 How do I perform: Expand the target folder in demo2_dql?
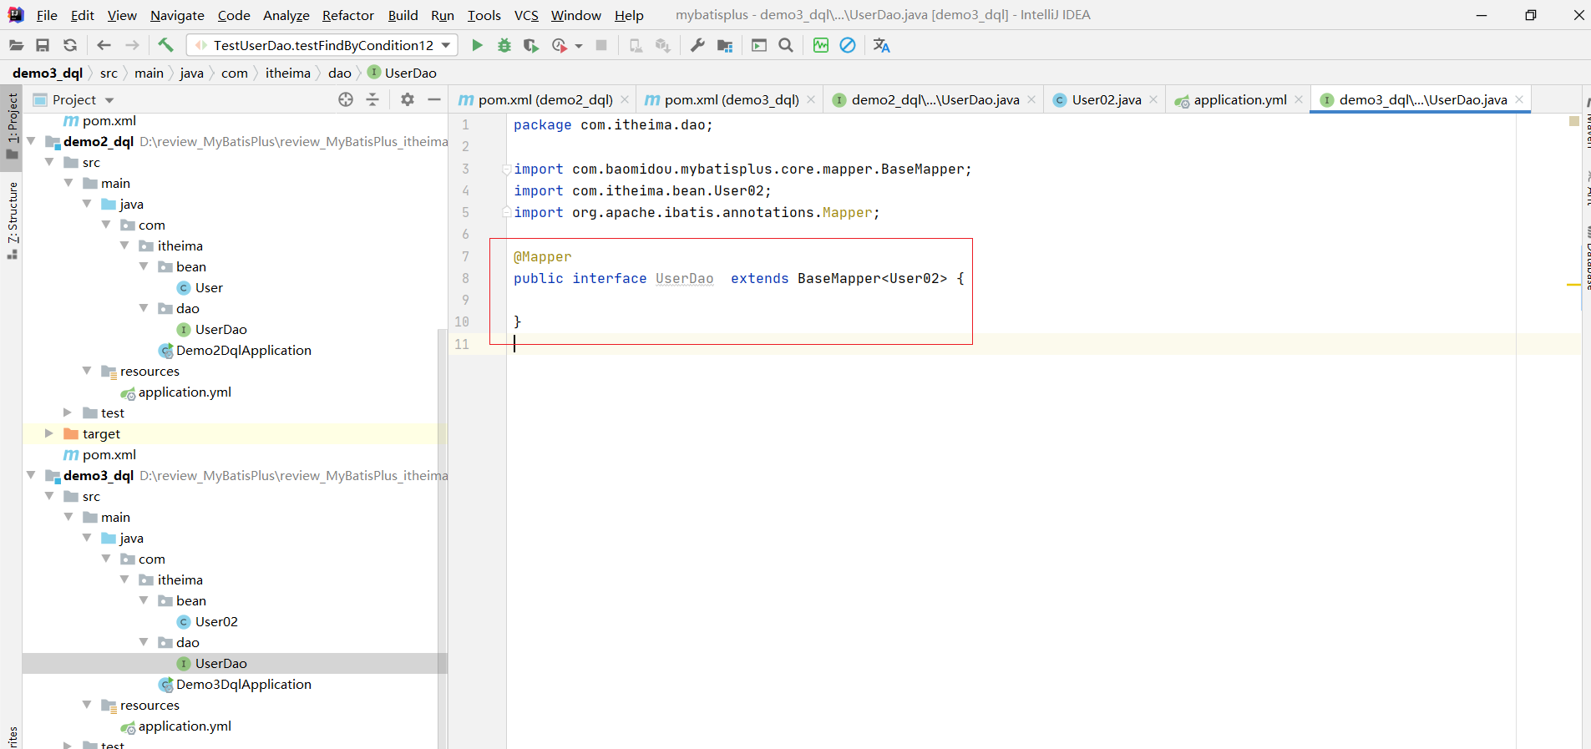[49, 433]
